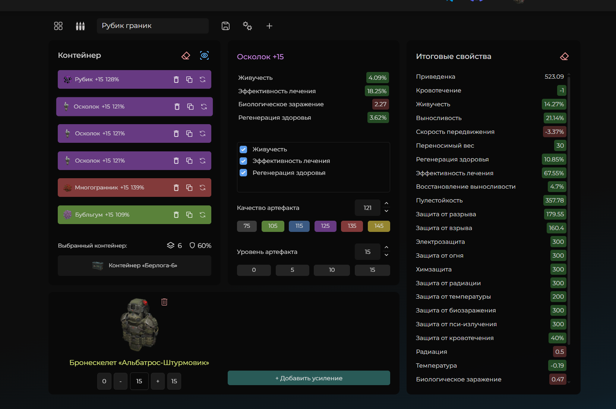Decrease armor upgrade level with minus

120,381
